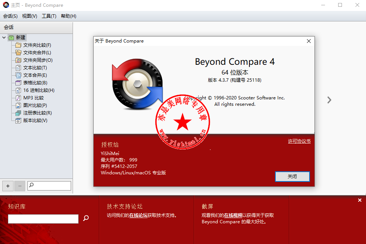This screenshot has height=244, width=366.
Task: Select MP3 比较 session type
Action: coord(33,98)
